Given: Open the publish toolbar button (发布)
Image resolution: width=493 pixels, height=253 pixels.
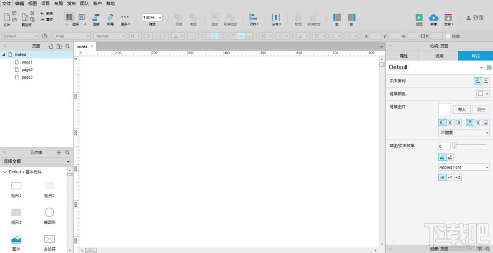Looking at the screenshot, I should [x=448, y=20].
